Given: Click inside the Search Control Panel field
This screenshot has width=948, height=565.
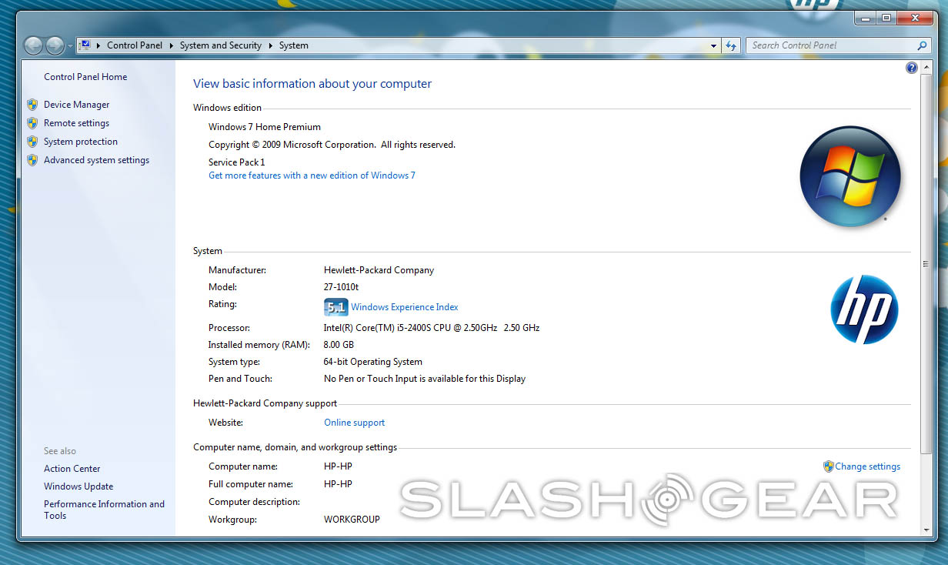Looking at the screenshot, I should 831,45.
